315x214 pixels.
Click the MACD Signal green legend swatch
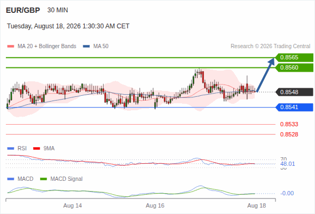(x=43, y=179)
